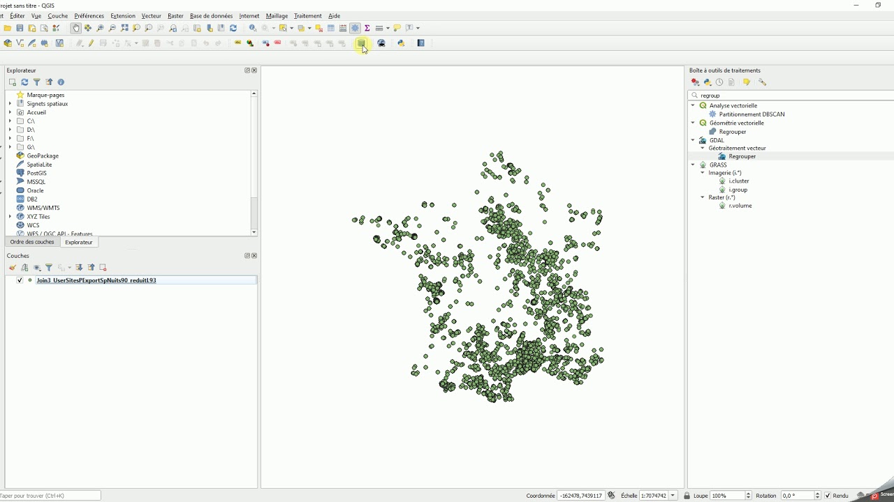Click filter legend icon in Couches toolbar
The height and width of the screenshot is (502, 894).
(49, 268)
